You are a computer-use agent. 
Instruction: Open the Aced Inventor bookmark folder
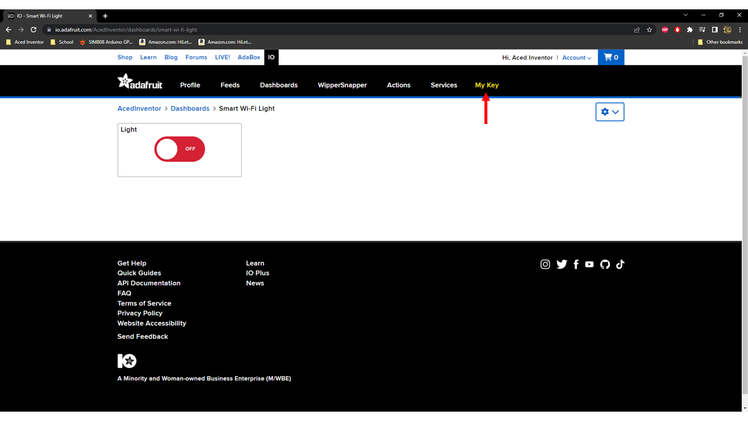pyautogui.click(x=25, y=42)
